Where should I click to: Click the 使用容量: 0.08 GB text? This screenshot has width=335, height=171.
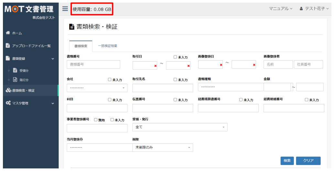[92, 9]
